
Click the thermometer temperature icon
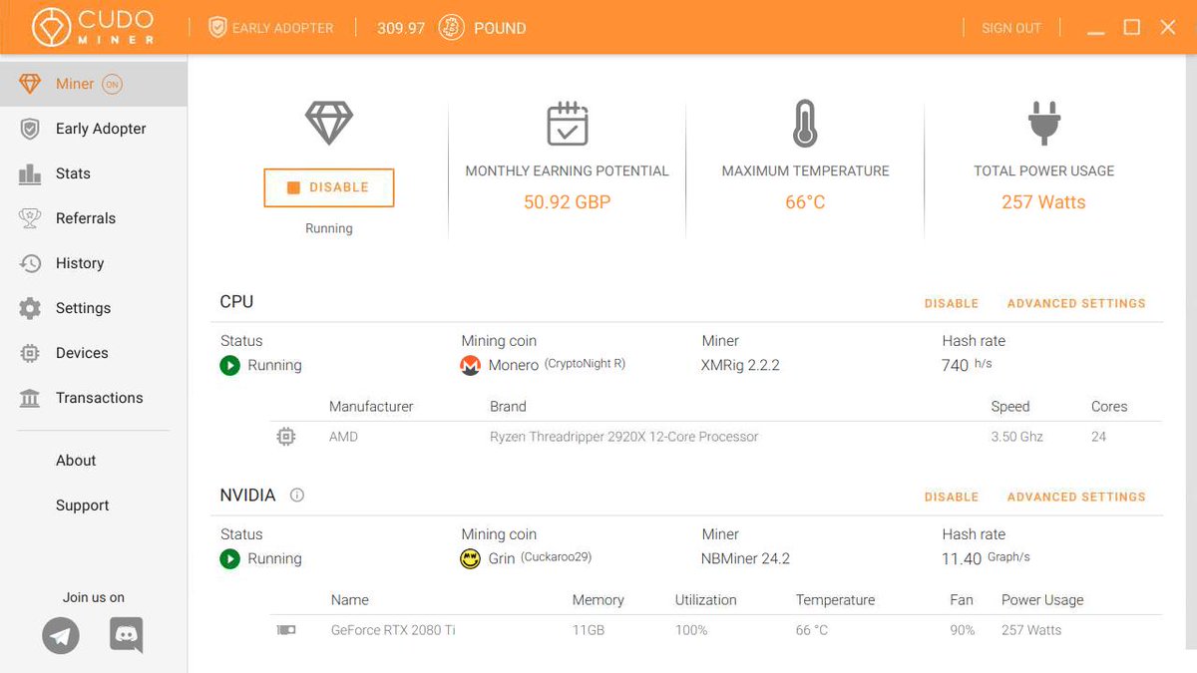[805, 124]
